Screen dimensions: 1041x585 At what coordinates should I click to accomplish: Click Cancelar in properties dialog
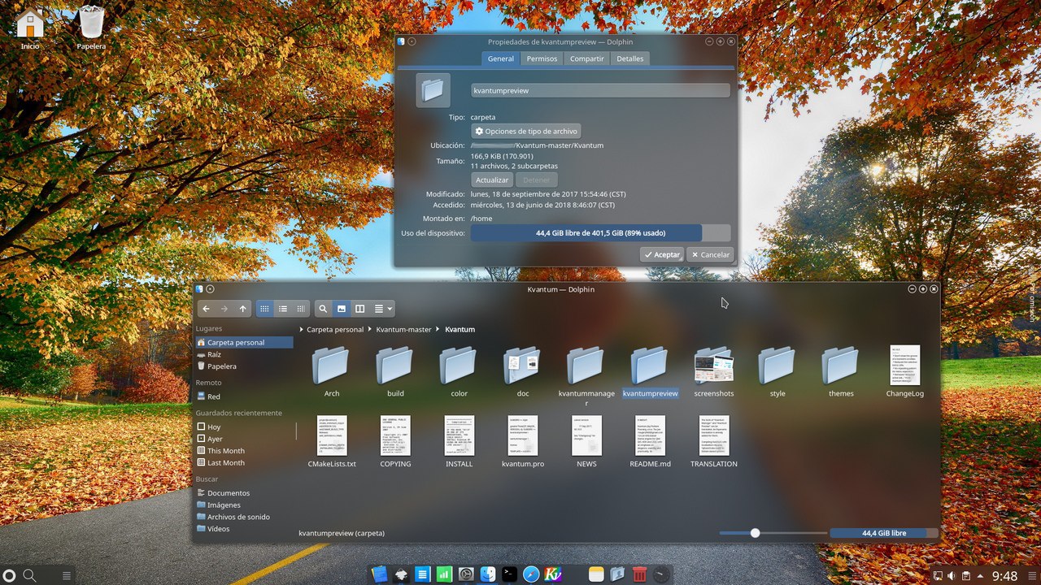[710, 254]
